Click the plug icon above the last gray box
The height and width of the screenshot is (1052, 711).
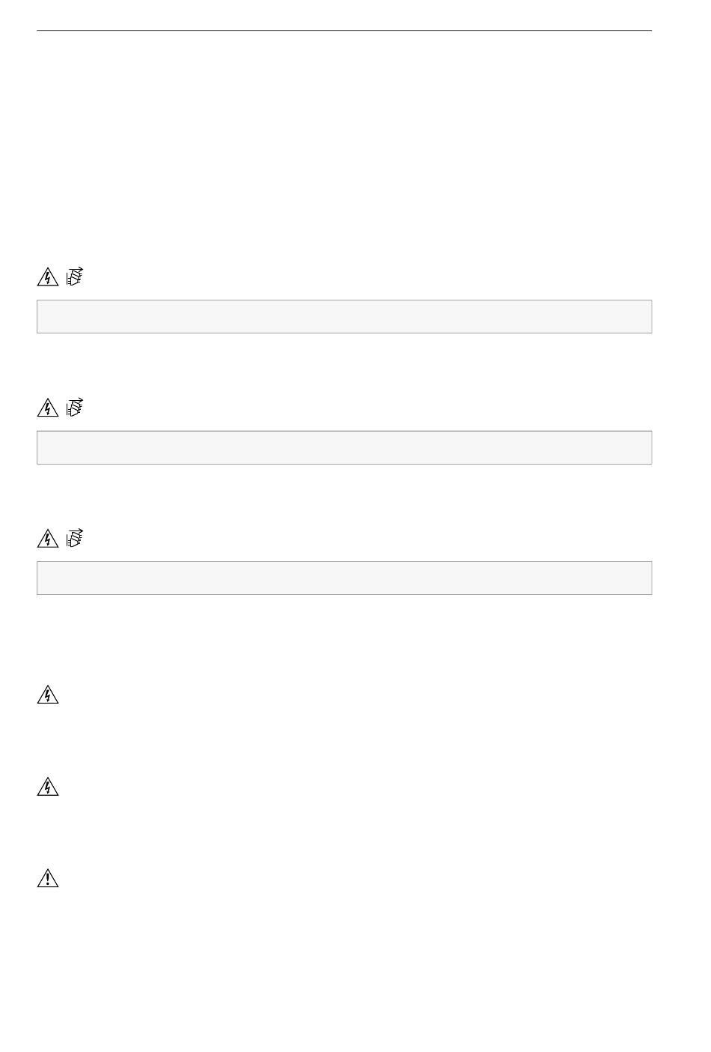[x=75, y=538]
